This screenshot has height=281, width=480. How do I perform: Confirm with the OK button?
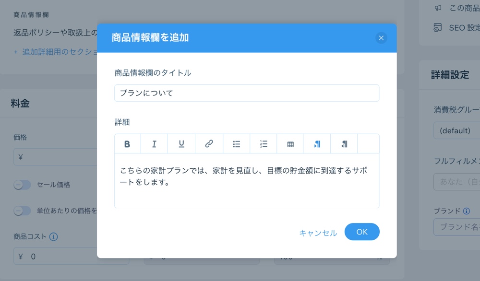click(362, 232)
